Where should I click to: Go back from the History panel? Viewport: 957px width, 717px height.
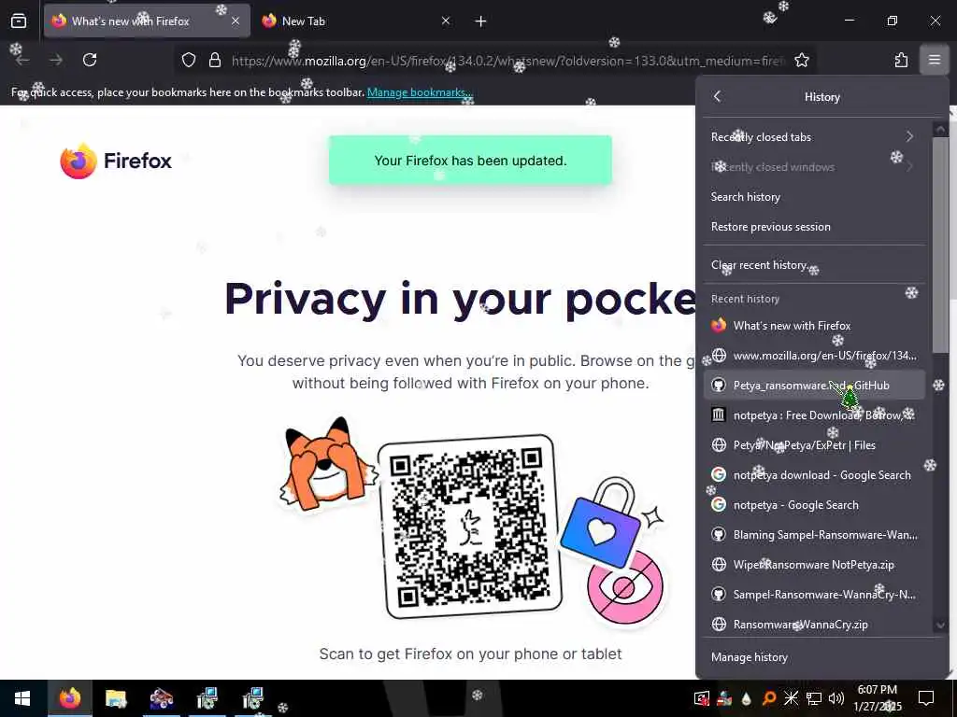point(717,96)
